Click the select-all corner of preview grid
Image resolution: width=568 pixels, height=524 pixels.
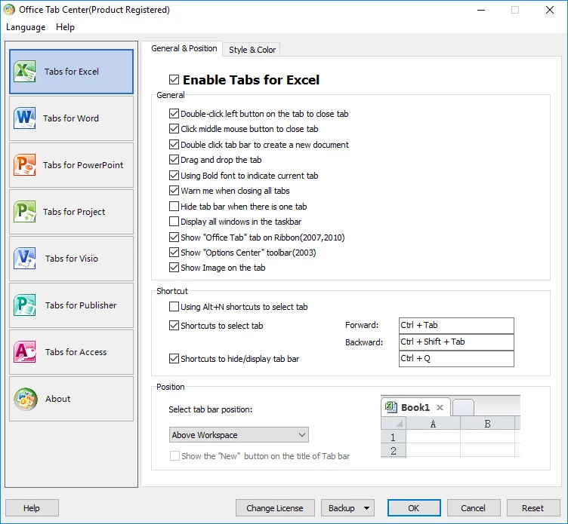click(394, 424)
